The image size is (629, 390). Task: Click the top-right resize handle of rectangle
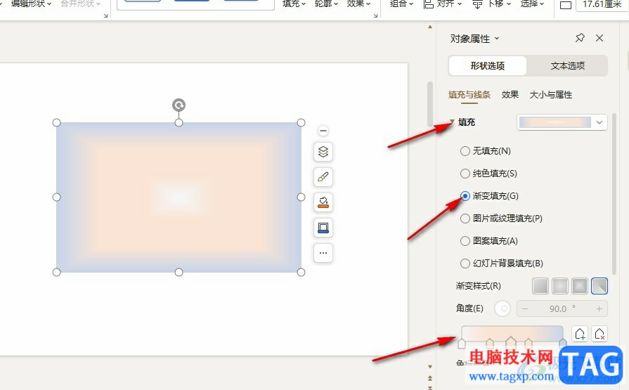click(301, 122)
